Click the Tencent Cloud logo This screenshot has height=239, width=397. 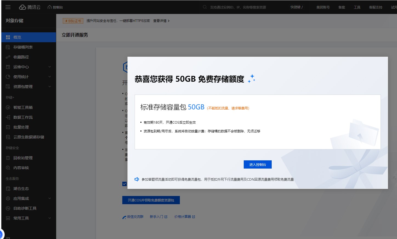click(30, 7)
